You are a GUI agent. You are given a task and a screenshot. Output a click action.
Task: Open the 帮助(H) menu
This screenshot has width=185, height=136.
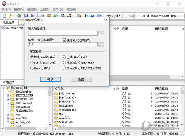71,10
